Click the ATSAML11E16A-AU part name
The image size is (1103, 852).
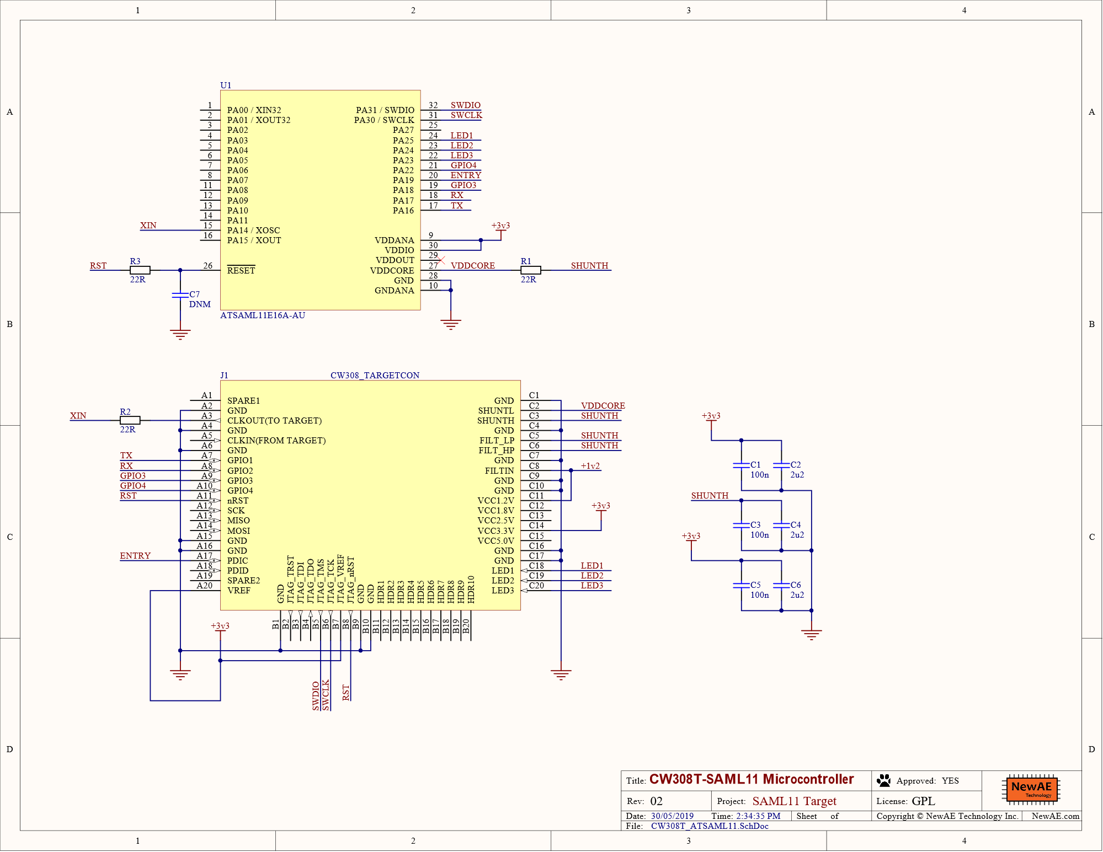[x=263, y=315]
